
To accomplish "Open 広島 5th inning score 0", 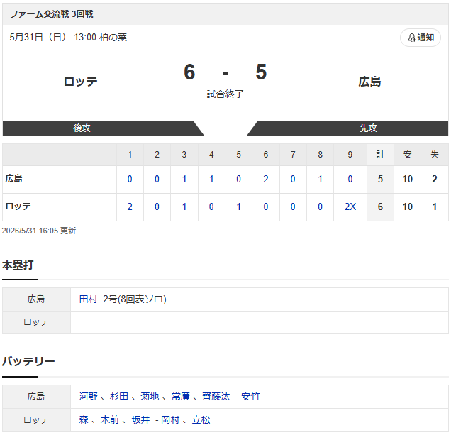I will click(x=238, y=179).
